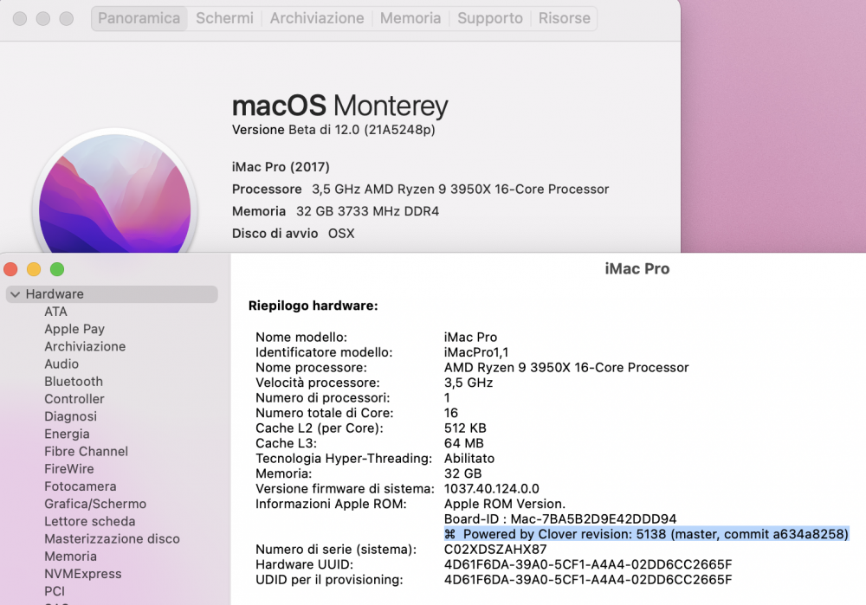Select Hardware in the sidebar
The width and height of the screenshot is (866, 605).
point(112,294)
